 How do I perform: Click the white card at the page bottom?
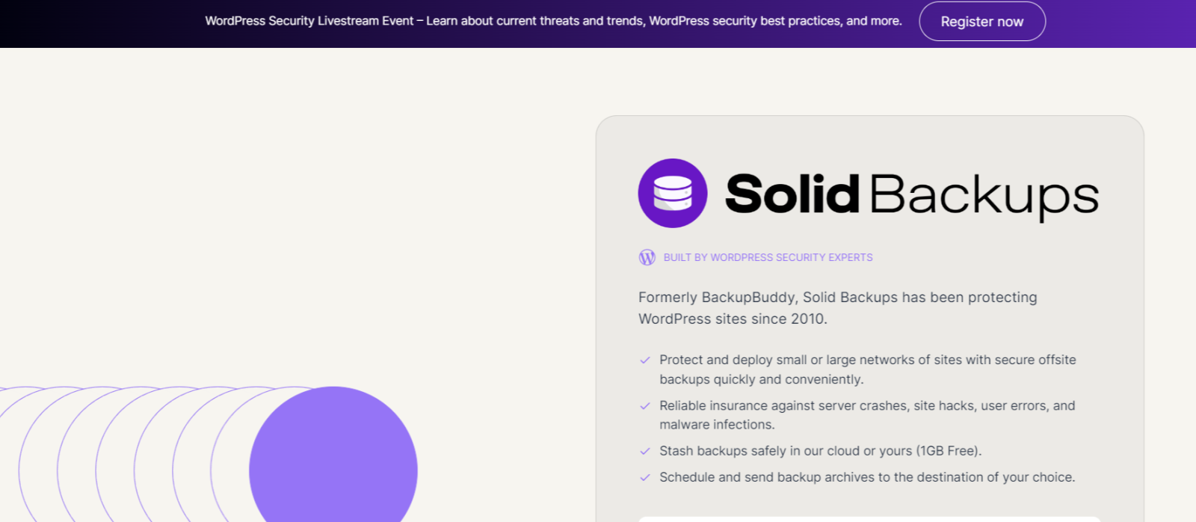click(x=871, y=518)
